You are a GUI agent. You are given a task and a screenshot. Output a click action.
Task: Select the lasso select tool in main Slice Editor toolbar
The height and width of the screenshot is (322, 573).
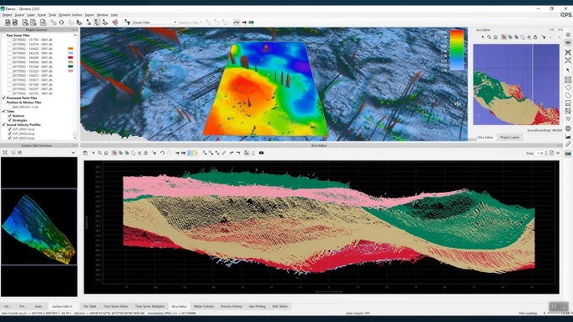(x=134, y=153)
